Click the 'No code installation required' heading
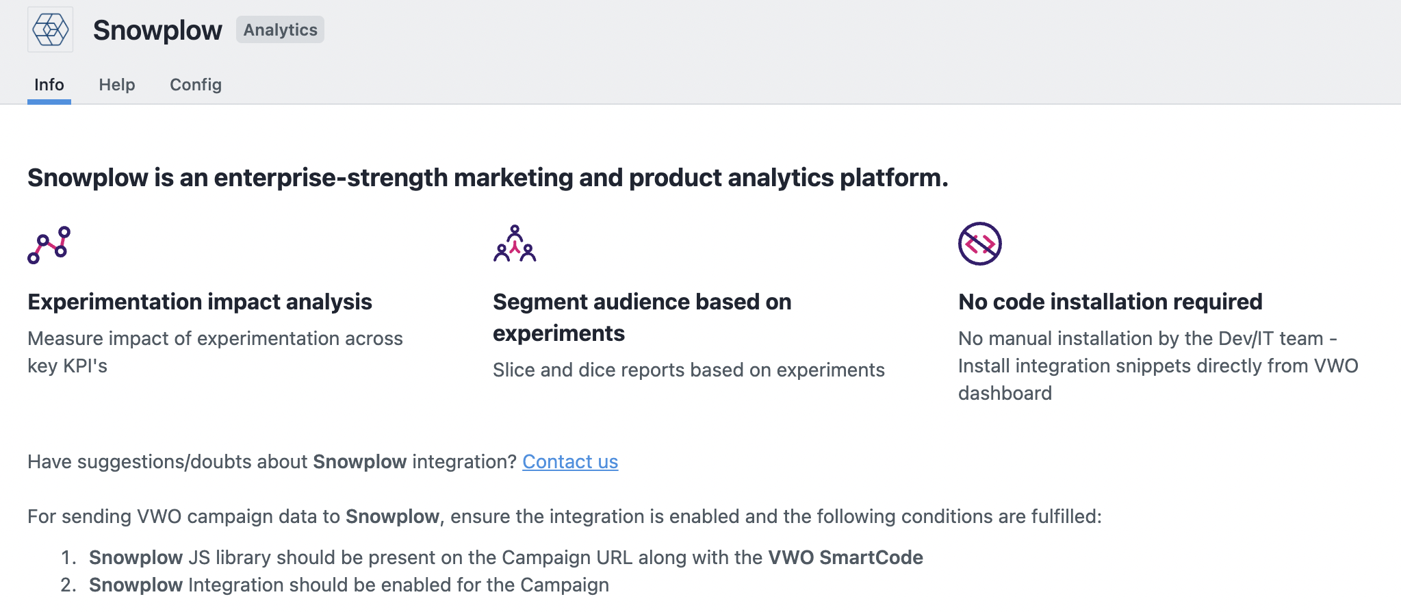1401x612 pixels. [1110, 302]
